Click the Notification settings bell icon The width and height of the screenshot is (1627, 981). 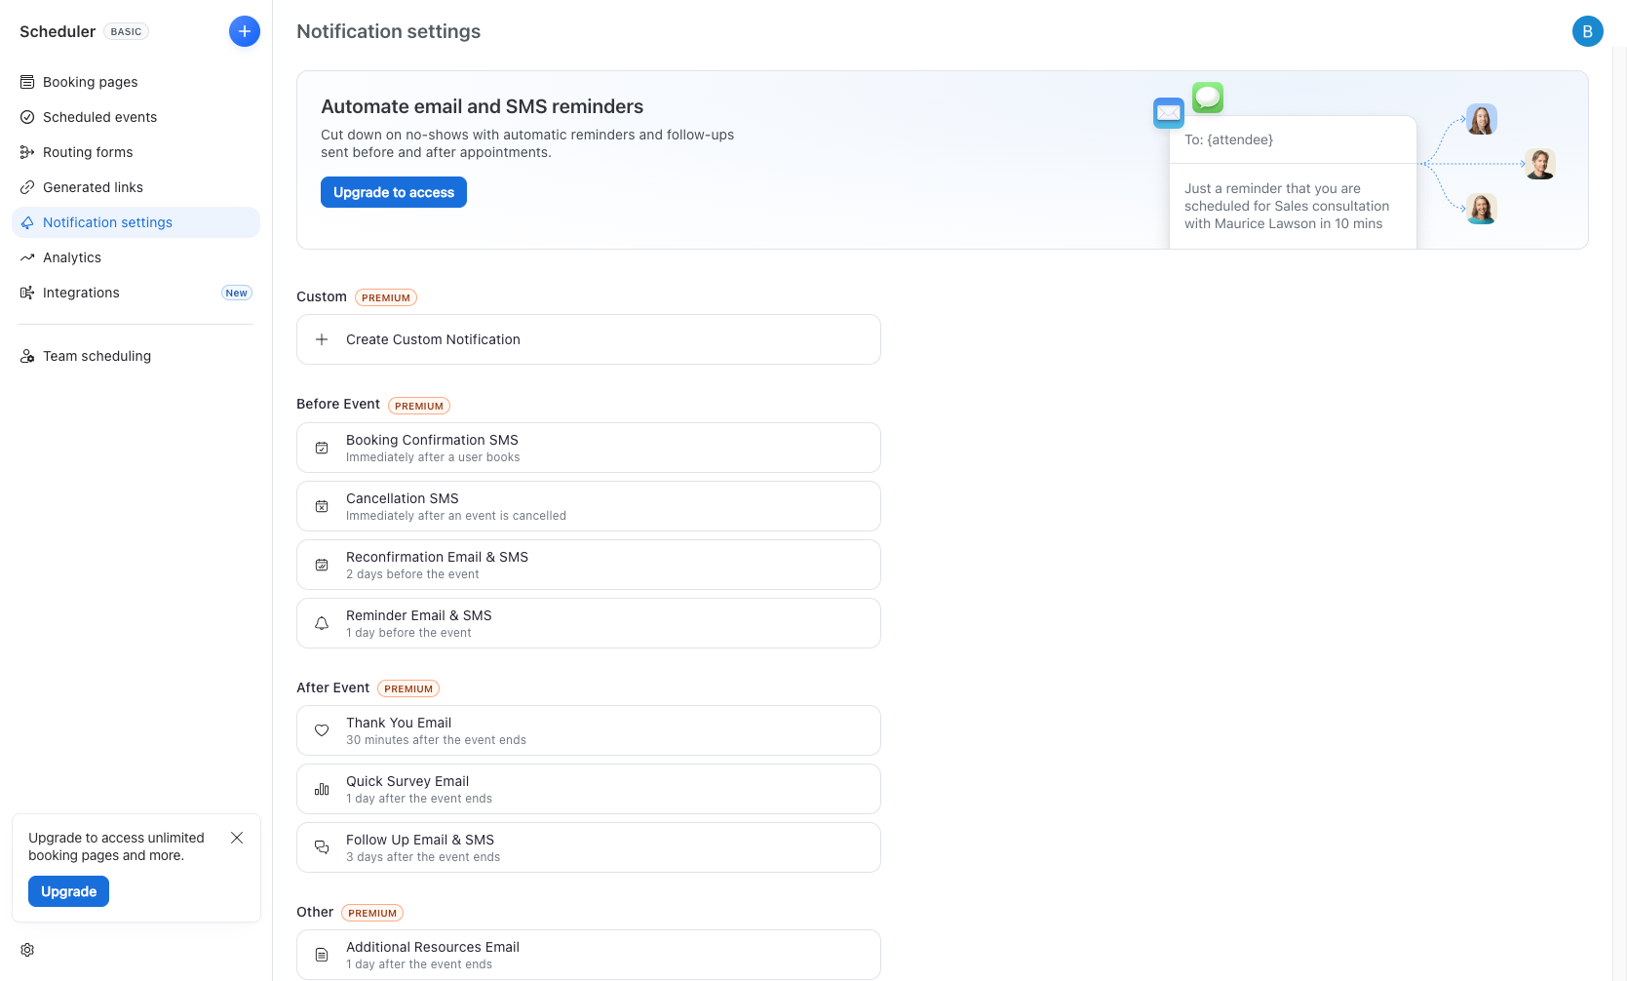coord(27,222)
